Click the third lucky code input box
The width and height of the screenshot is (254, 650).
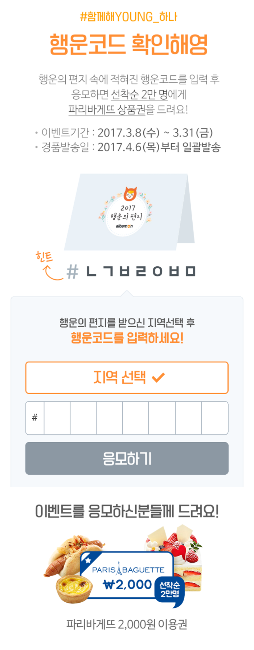tap(109, 418)
